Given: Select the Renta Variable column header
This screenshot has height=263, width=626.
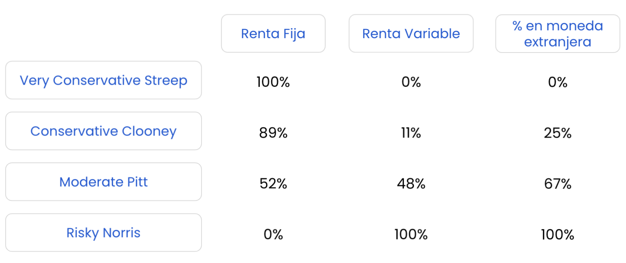Looking at the screenshot, I should tap(411, 34).
